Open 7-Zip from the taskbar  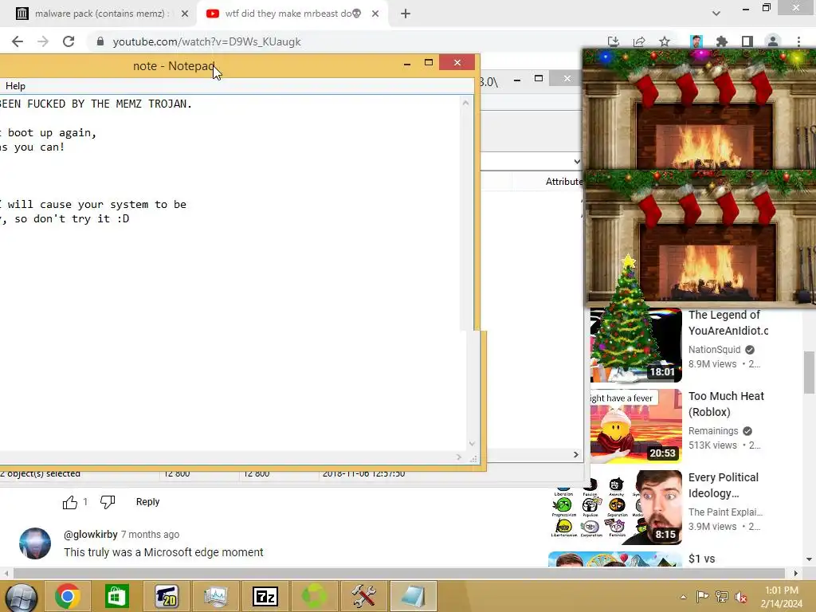click(x=265, y=596)
